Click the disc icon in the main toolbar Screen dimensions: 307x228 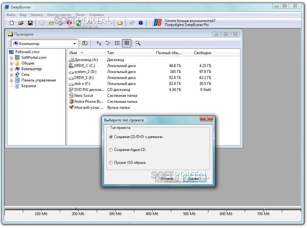click(42, 23)
